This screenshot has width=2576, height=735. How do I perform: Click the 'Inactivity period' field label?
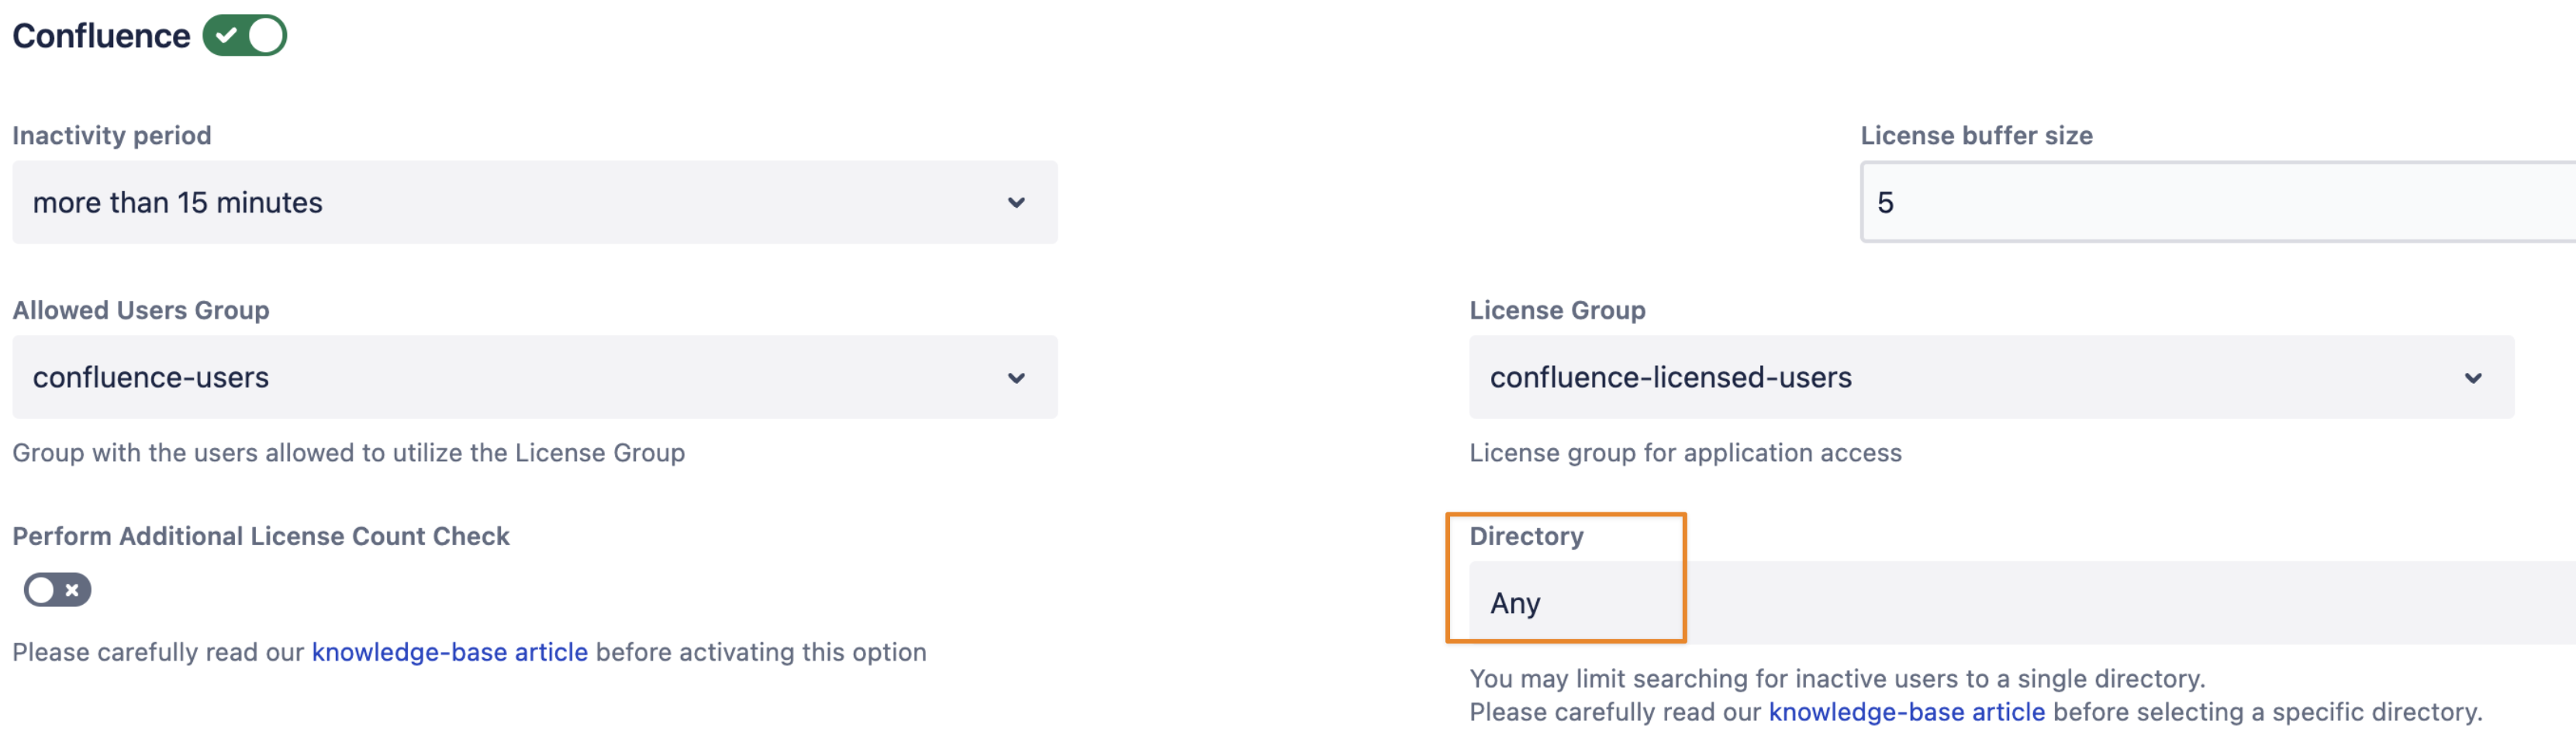[x=112, y=136]
